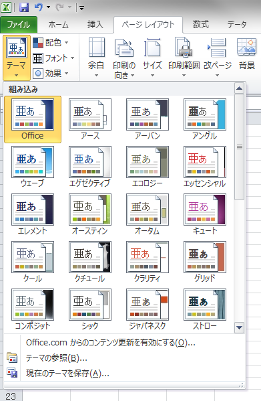261x401 pixels.
Task: Switch to the ページ レイアウト tab
Action: [148, 25]
